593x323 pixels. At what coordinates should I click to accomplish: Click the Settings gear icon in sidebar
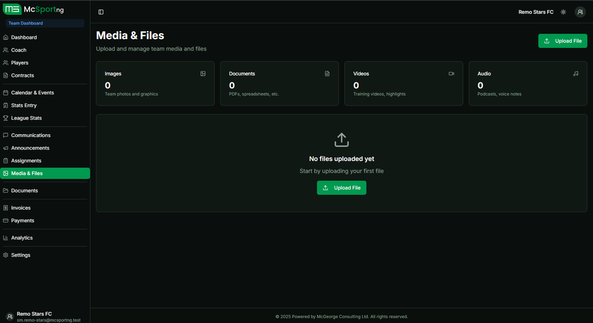(6, 255)
